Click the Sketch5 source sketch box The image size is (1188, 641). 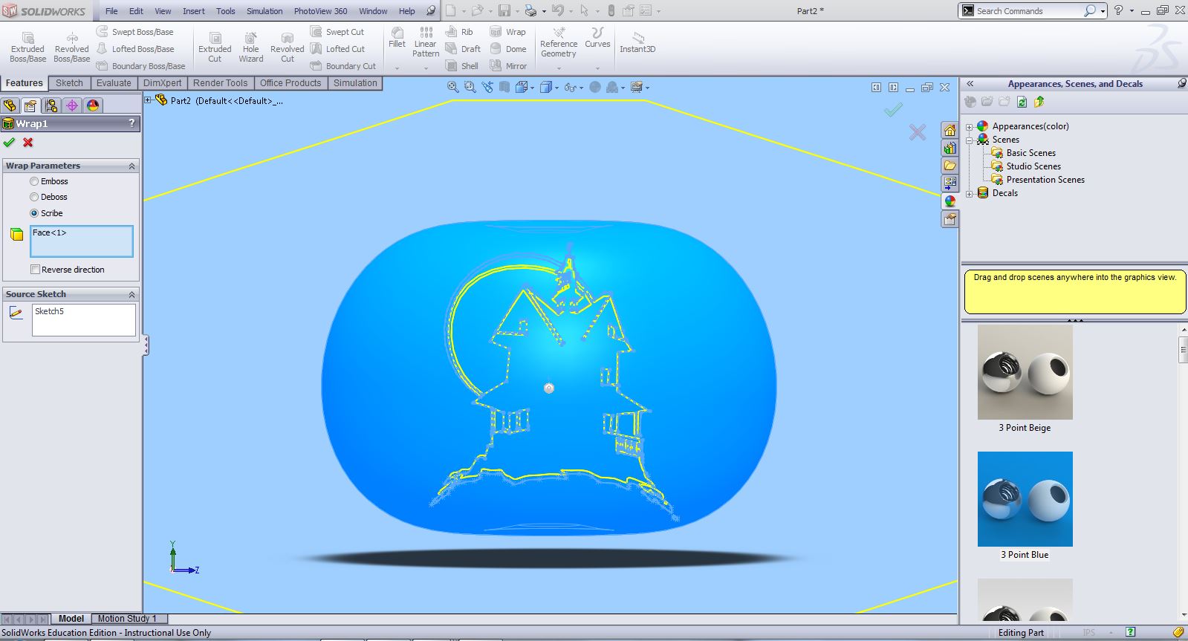[84, 320]
